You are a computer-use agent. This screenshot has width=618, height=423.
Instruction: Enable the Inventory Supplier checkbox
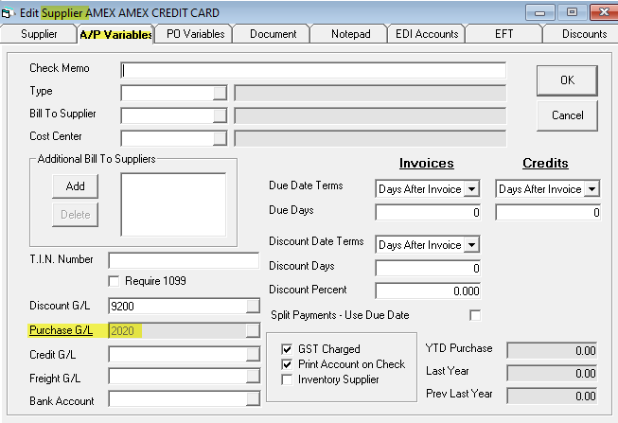pyautogui.click(x=287, y=379)
